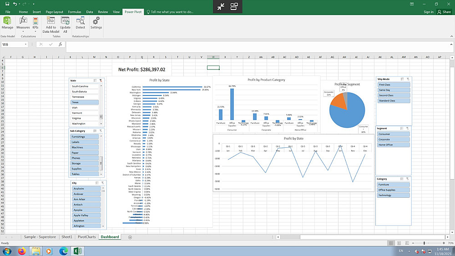
Task: Click the Undo arrow icon
Action: (15, 4)
